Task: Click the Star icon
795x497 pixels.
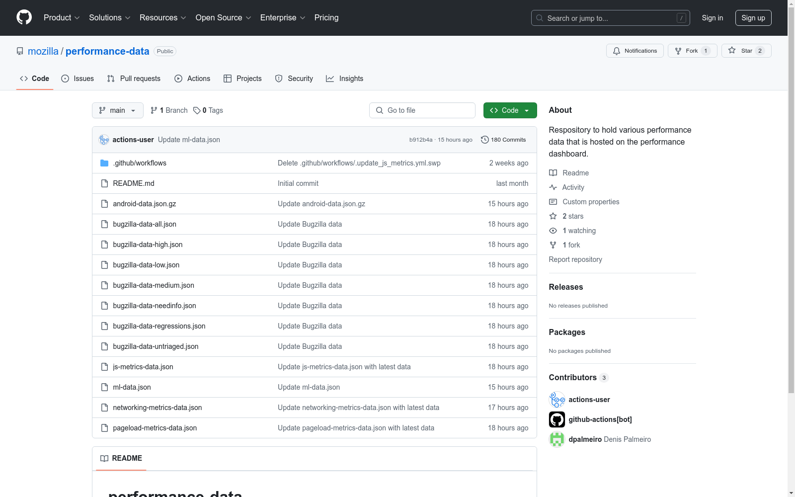Action: pyautogui.click(x=732, y=50)
